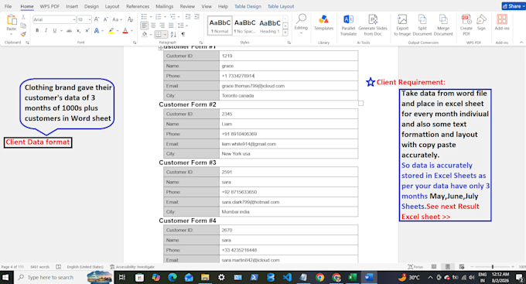Image resolution: width=526 pixels, height=284 pixels.
Task: Click the multilevel list icon
Action: [x=172, y=17]
